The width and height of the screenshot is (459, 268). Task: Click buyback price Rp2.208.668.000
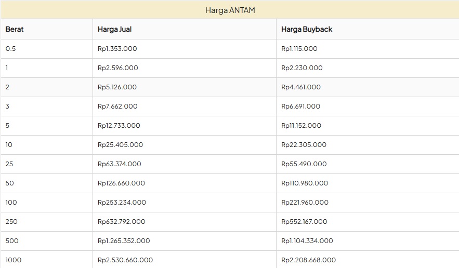pyautogui.click(x=308, y=260)
